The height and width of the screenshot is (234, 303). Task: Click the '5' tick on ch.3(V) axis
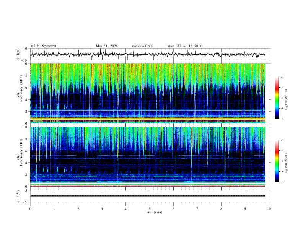click(26, 190)
